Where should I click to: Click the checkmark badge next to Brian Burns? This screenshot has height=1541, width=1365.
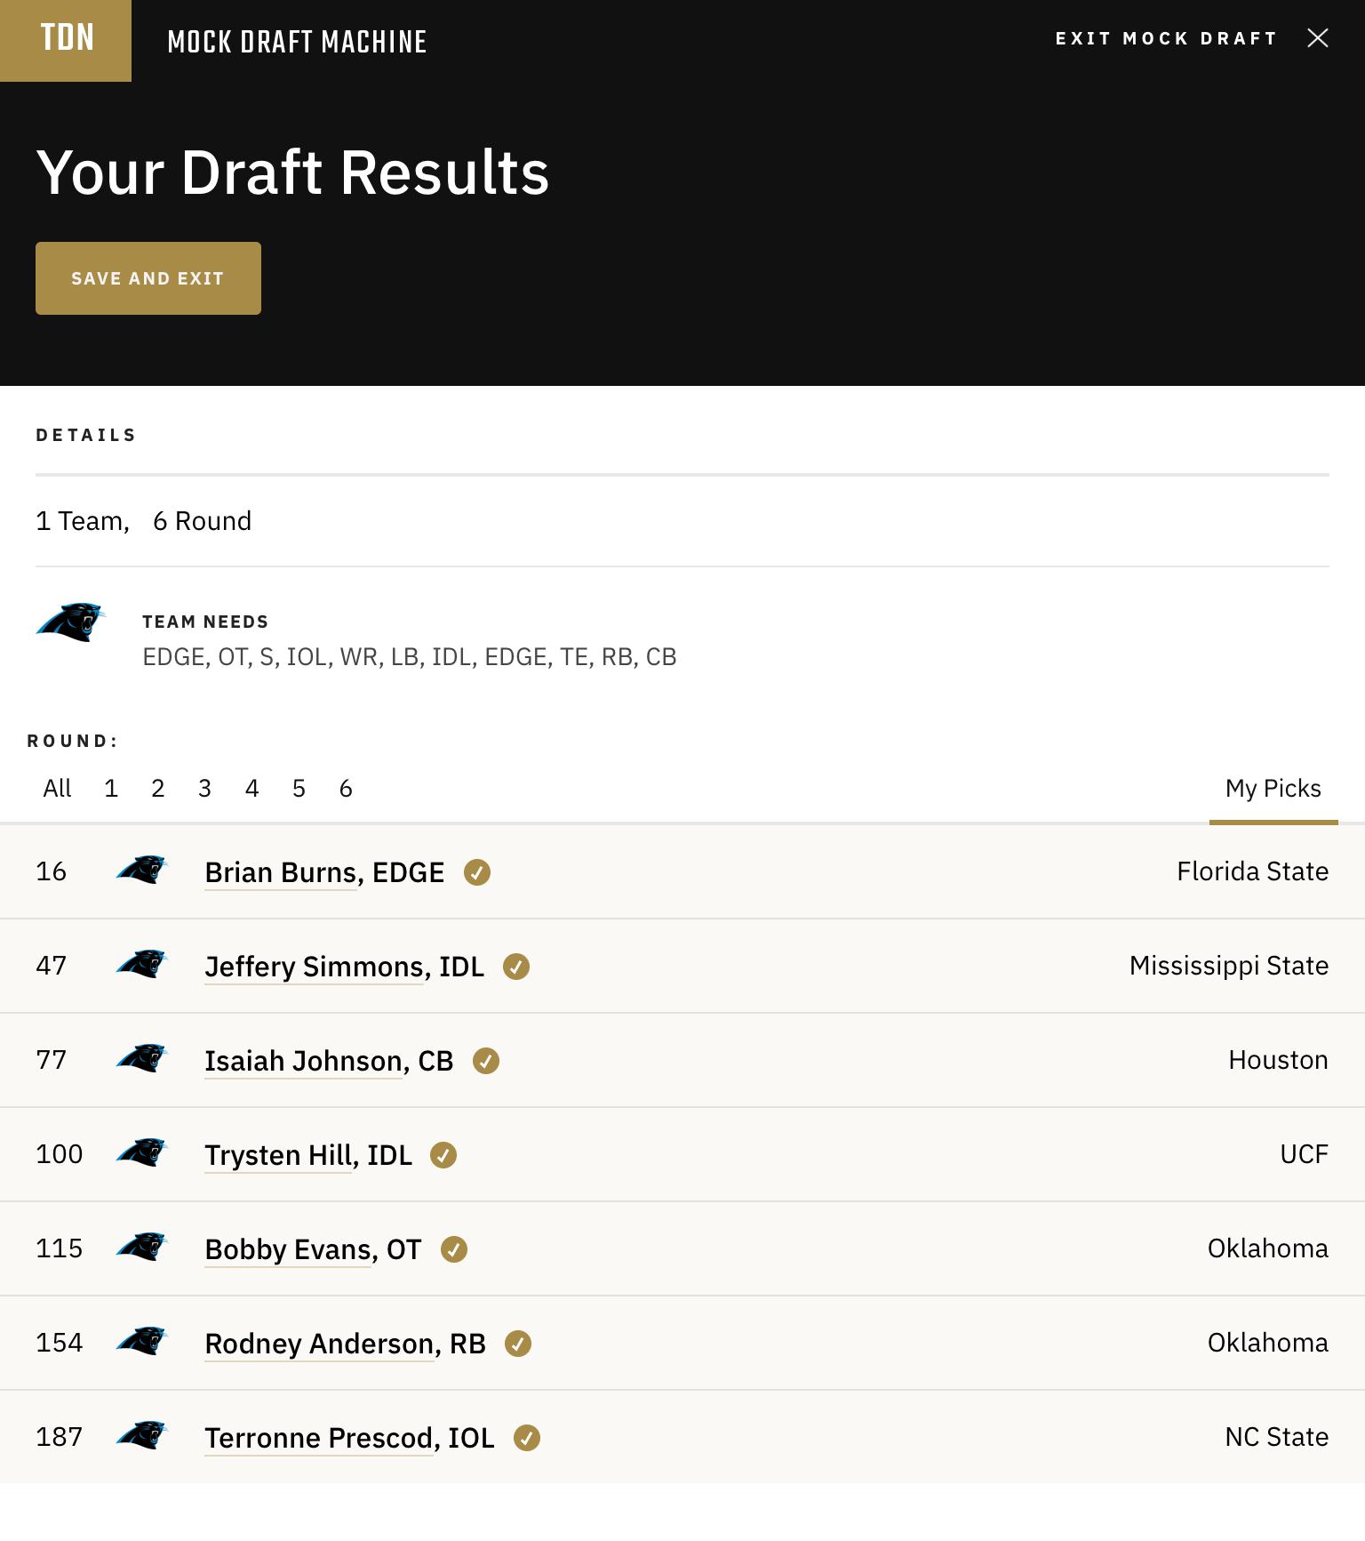(477, 872)
